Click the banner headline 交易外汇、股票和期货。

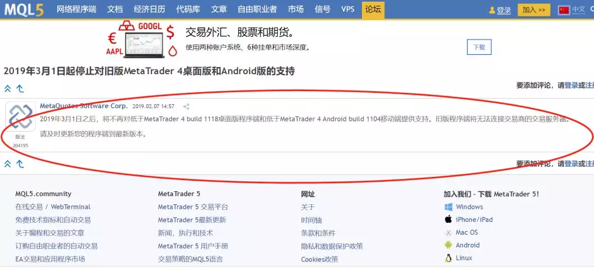click(x=240, y=32)
